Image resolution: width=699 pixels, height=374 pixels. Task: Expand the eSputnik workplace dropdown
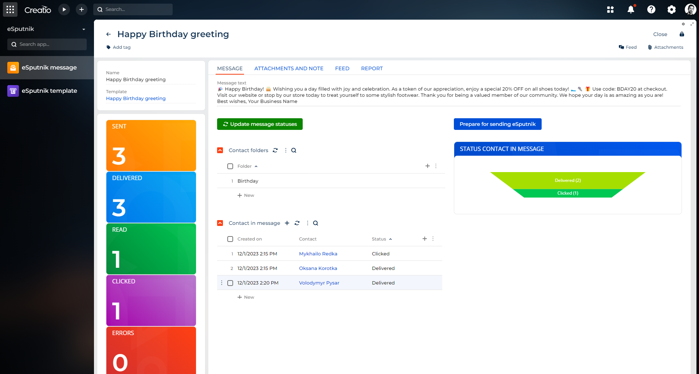pos(84,29)
